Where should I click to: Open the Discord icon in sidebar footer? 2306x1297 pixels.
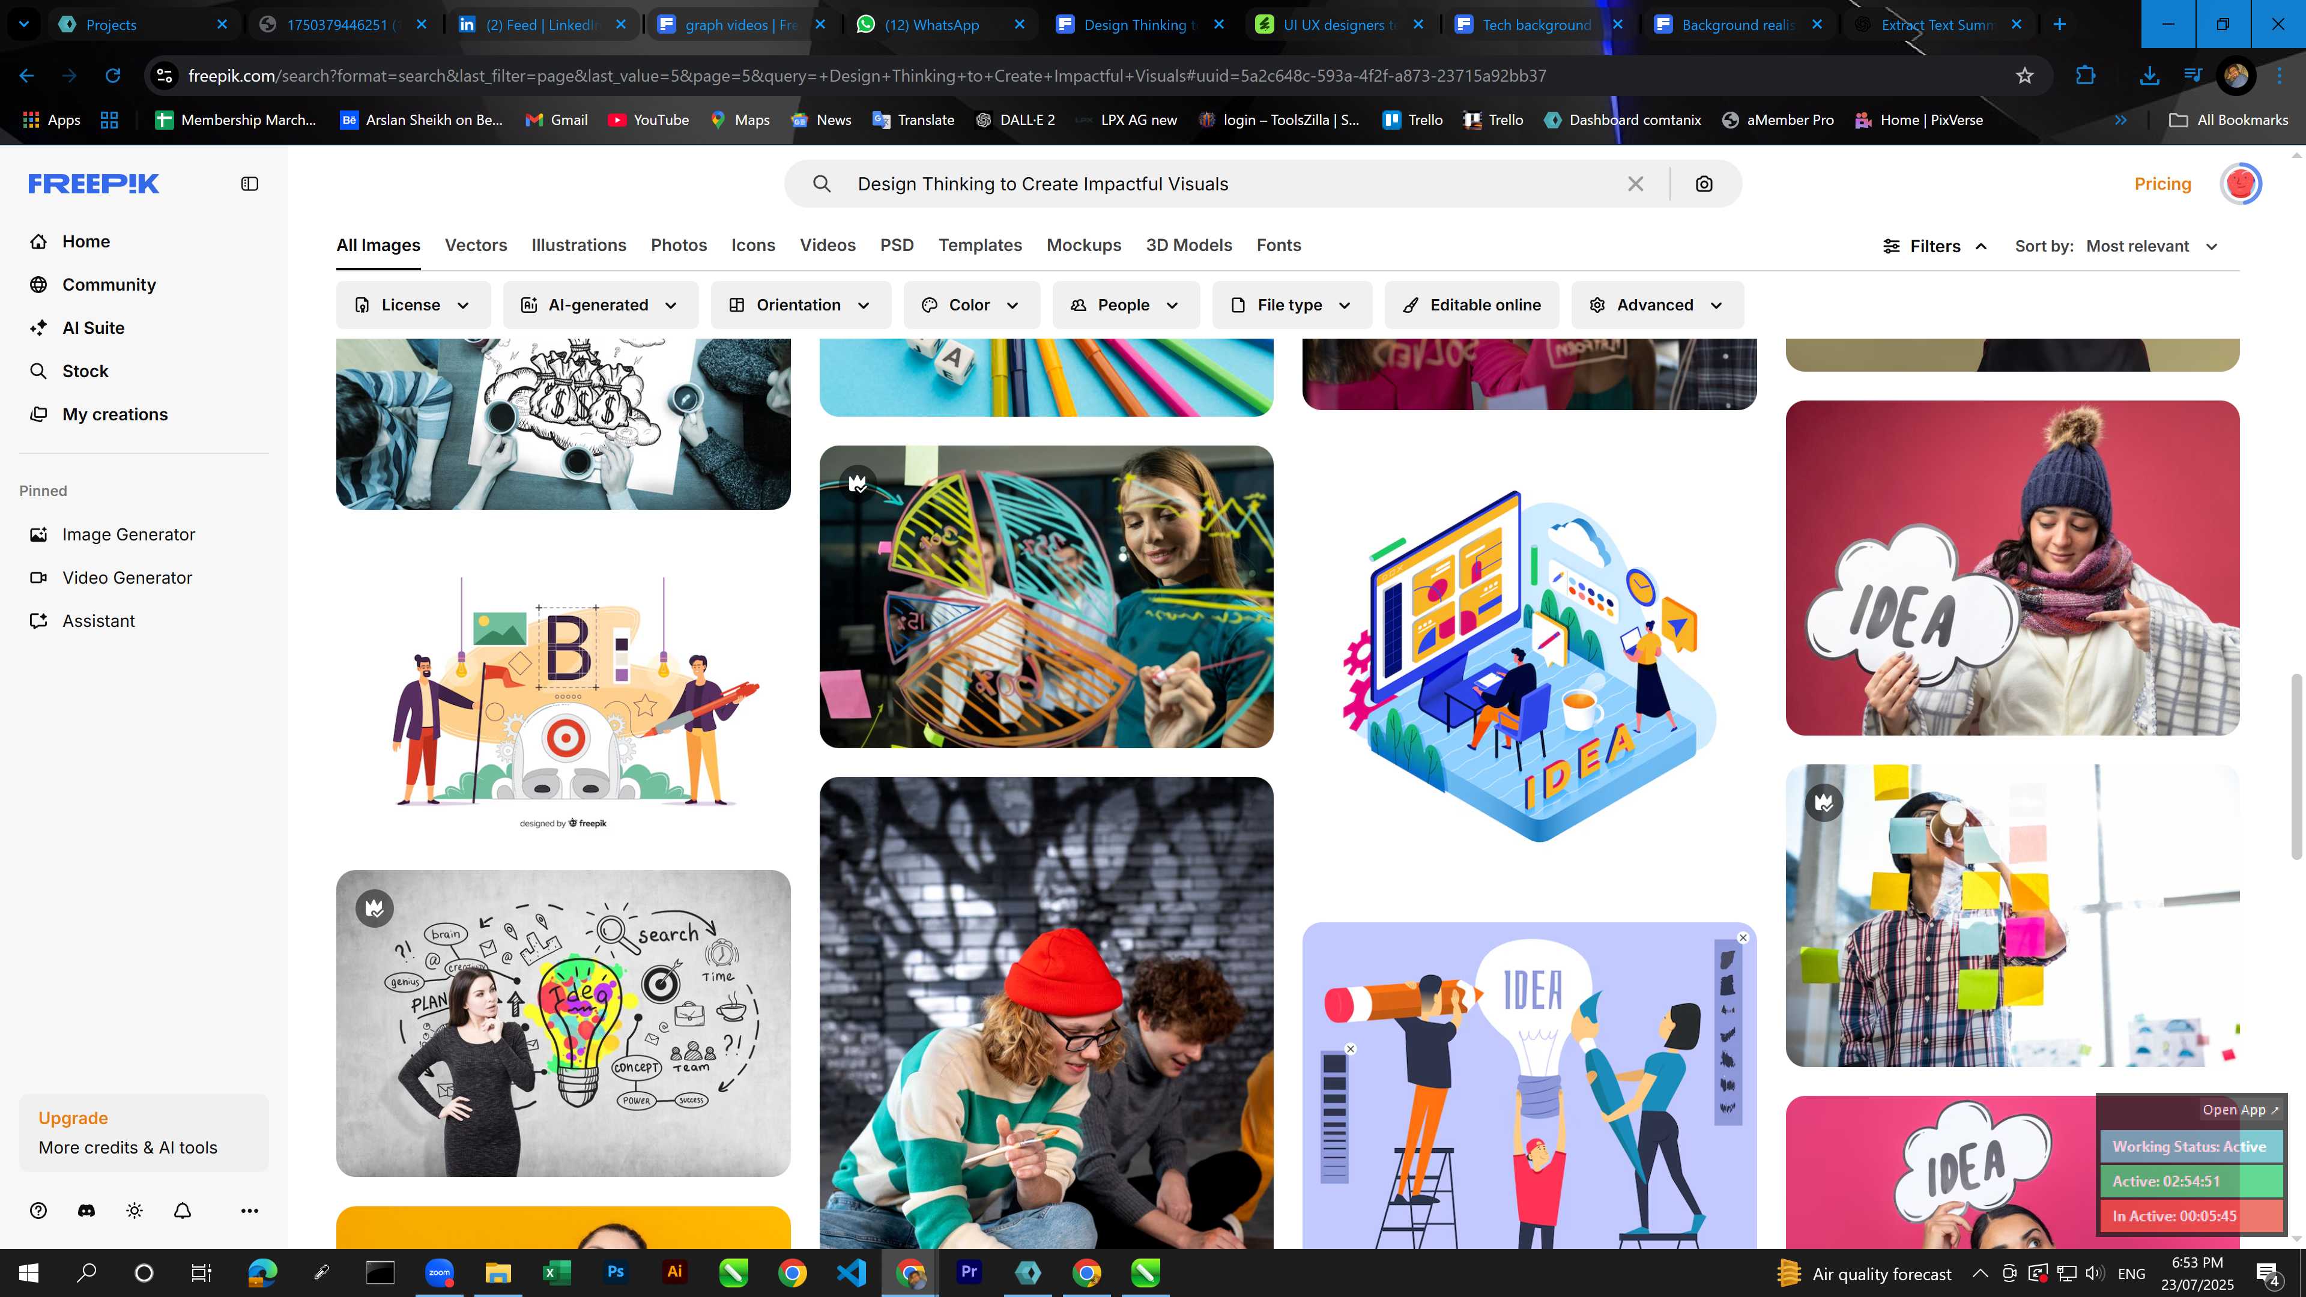(86, 1210)
